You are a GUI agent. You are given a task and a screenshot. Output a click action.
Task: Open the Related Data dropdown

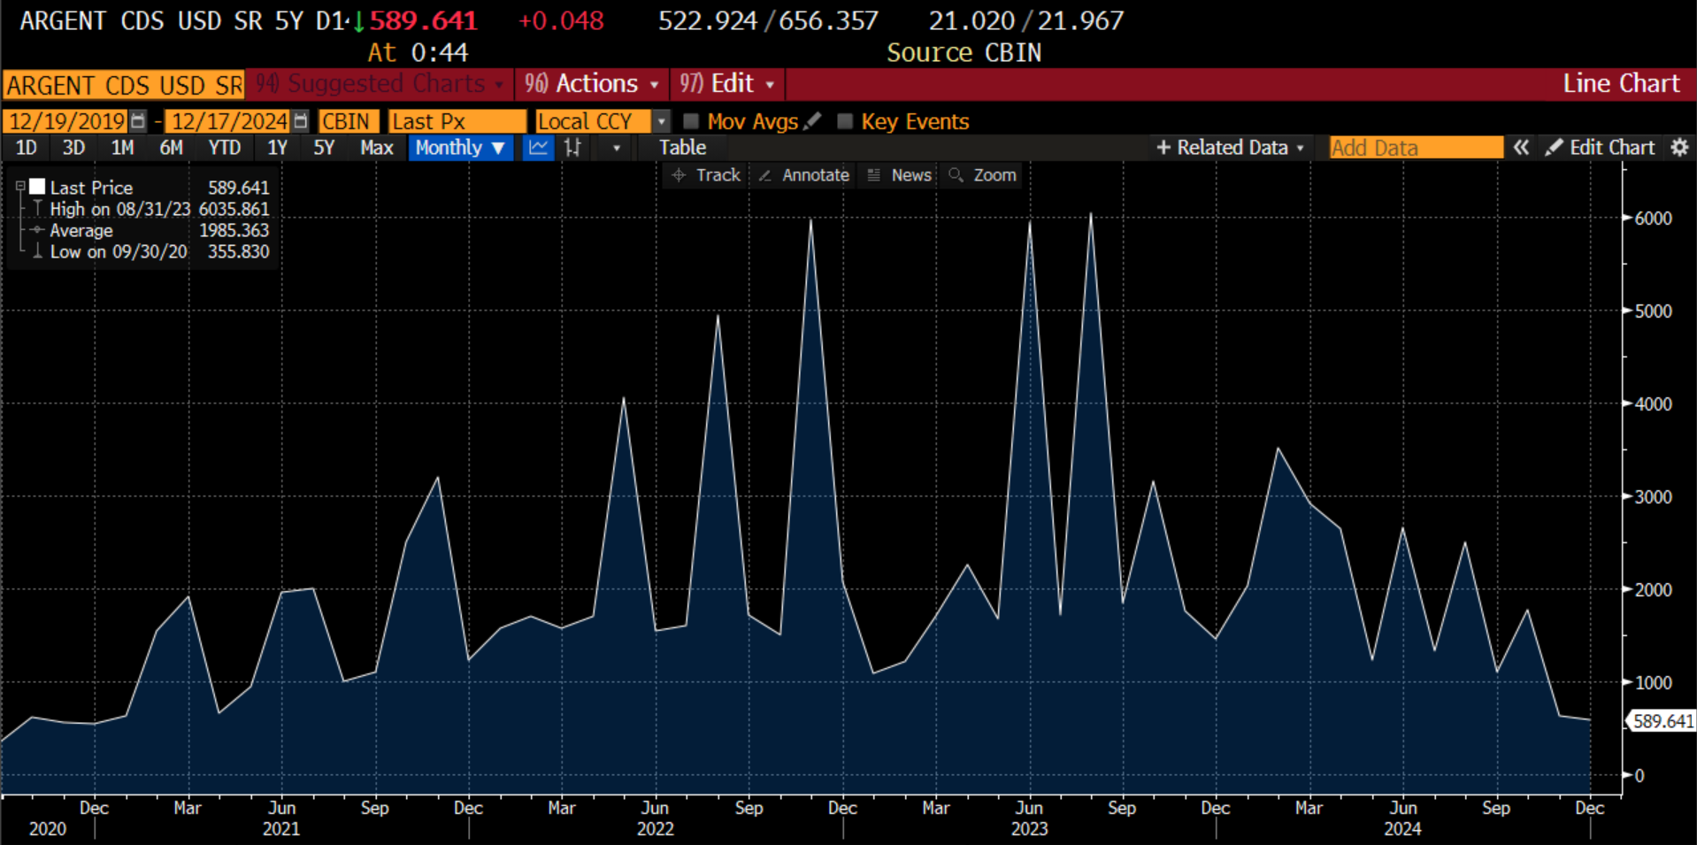1230,148
